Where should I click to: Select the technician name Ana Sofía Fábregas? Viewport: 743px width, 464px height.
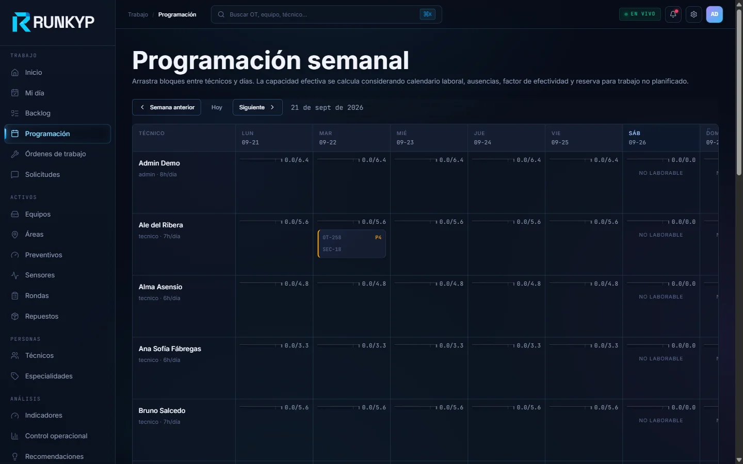pos(170,349)
